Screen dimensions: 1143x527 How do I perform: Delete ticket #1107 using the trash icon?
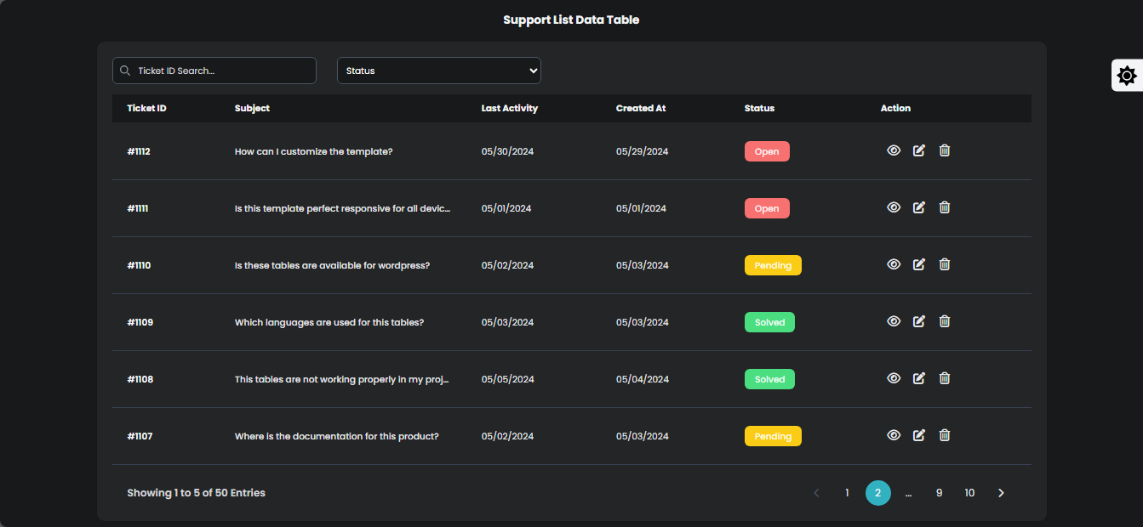[x=944, y=435]
